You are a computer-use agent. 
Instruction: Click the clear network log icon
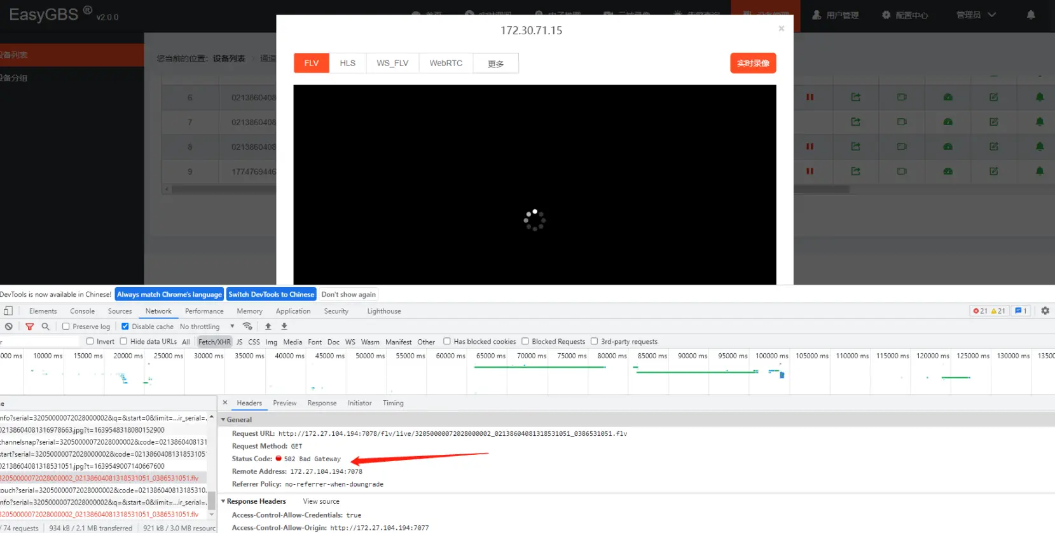point(8,327)
